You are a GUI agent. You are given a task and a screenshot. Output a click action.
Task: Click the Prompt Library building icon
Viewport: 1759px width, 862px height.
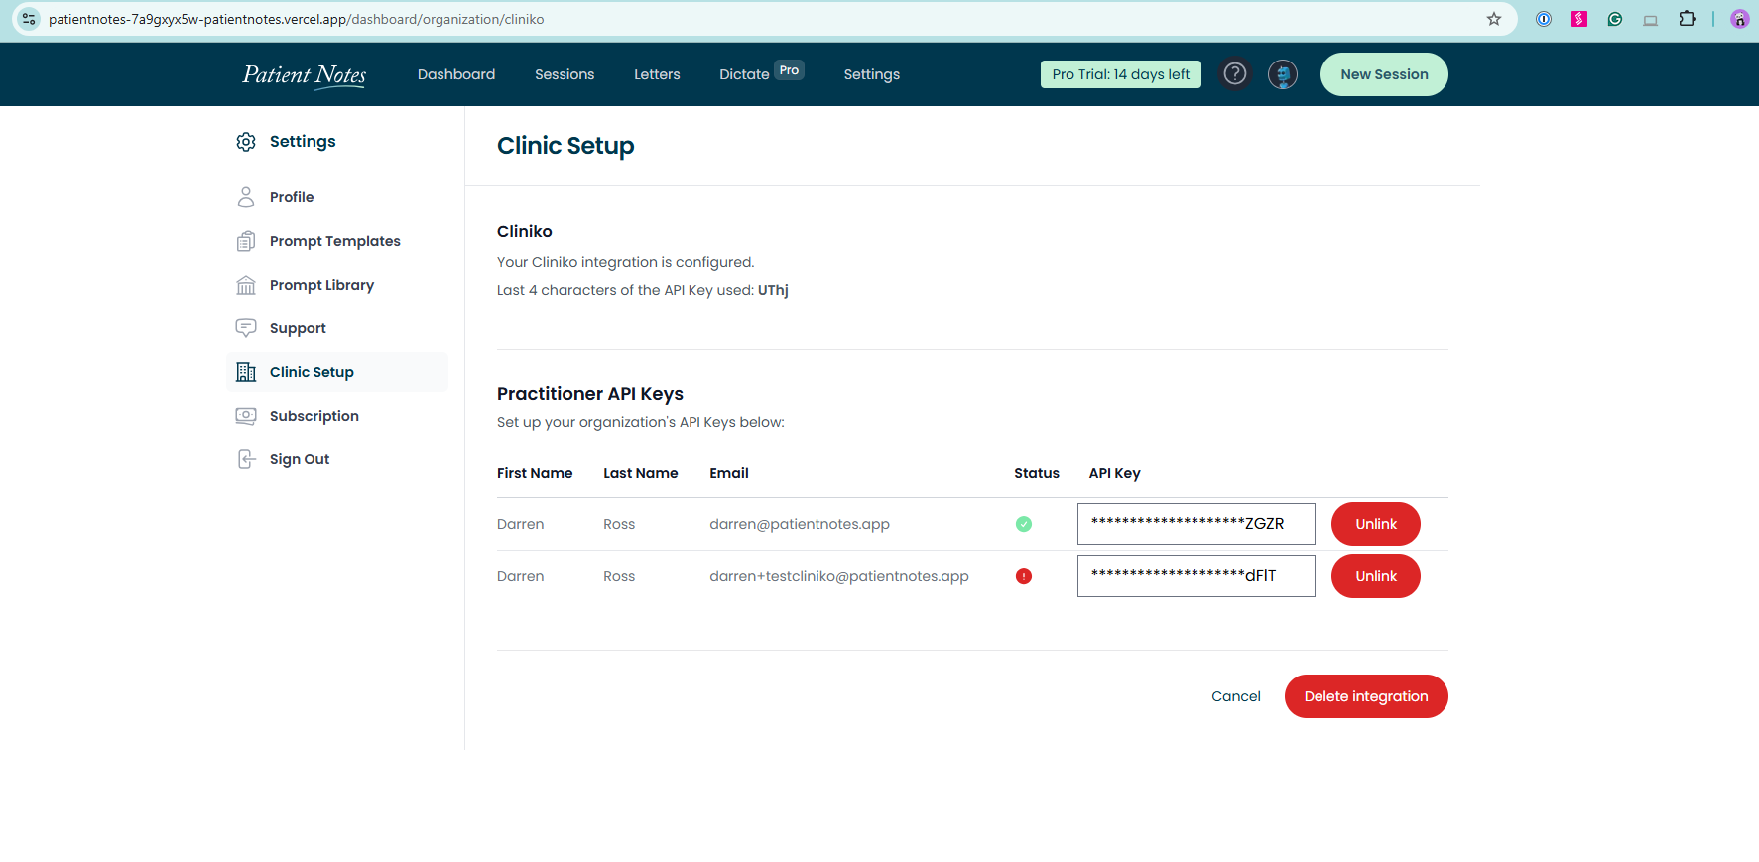click(246, 285)
